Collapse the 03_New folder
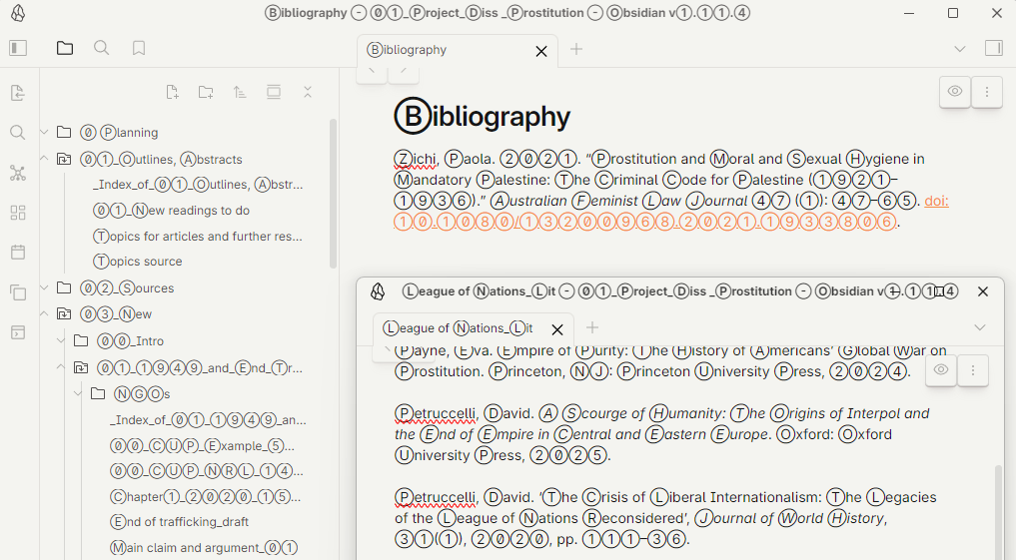This screenshot has width=1016, height=560. click(44, 314)
